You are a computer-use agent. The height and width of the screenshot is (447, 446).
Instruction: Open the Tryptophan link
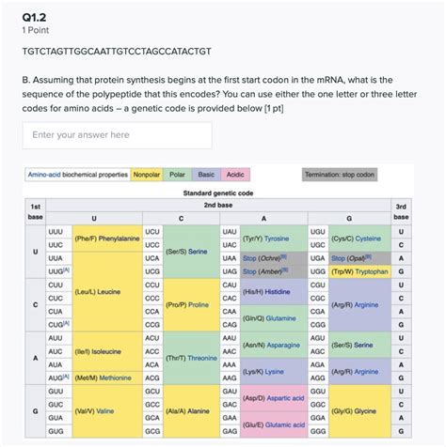pos(372,271)
